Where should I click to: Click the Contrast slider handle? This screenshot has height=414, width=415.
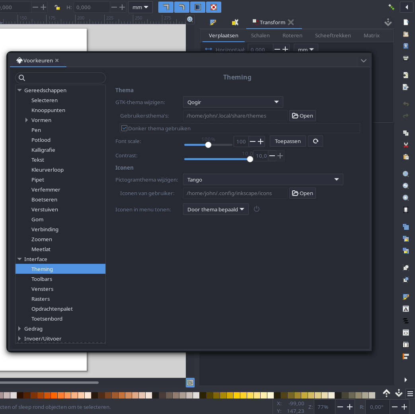coord(250,159)
